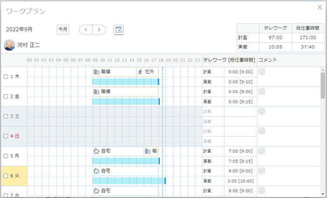The width and height of the screenshot is (327, 198).
Task: Tick the checkbox for 5 月
Action: (x=6, y=156)
